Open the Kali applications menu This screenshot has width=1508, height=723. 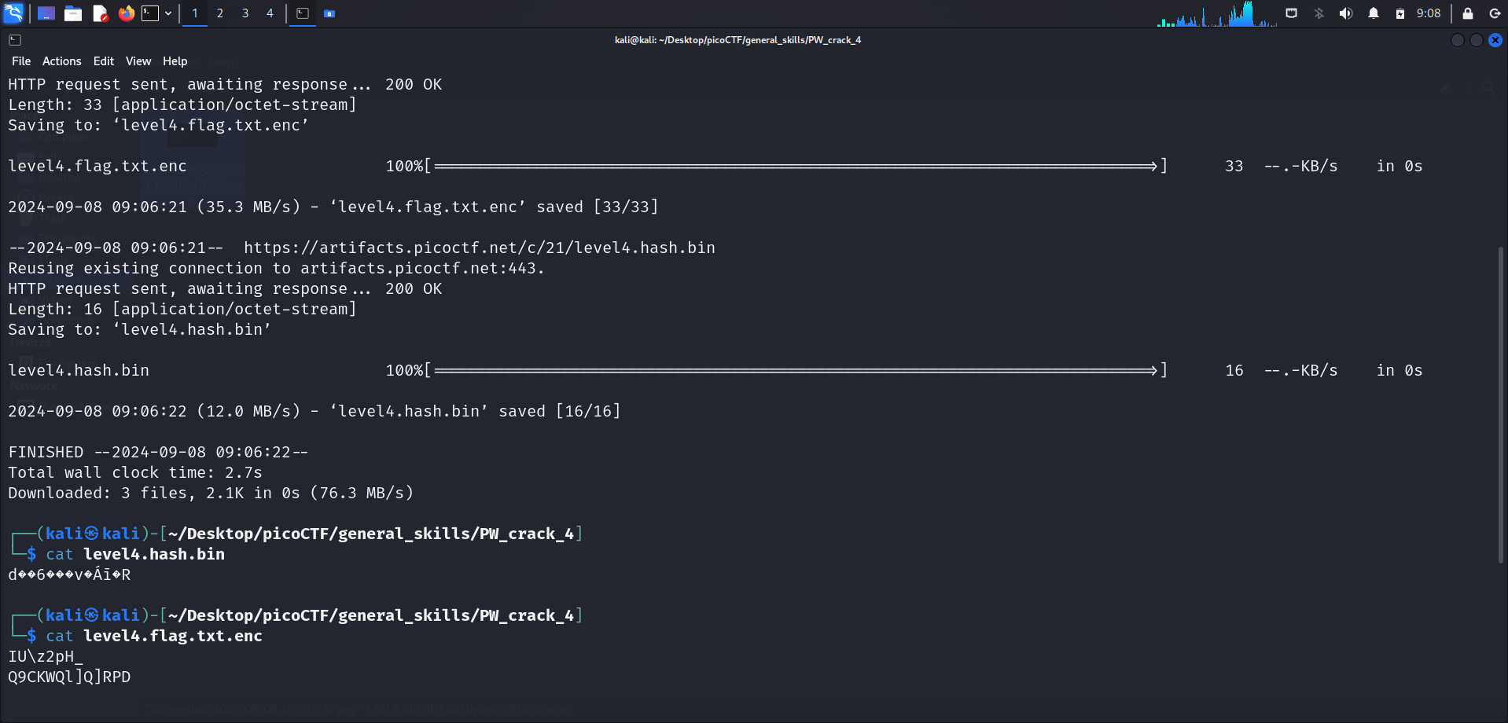click(13, 13)
